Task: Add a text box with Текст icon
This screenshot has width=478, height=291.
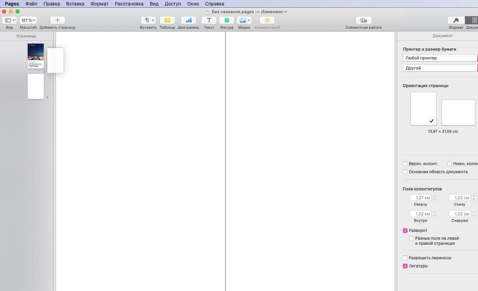Action: [209, 20]
